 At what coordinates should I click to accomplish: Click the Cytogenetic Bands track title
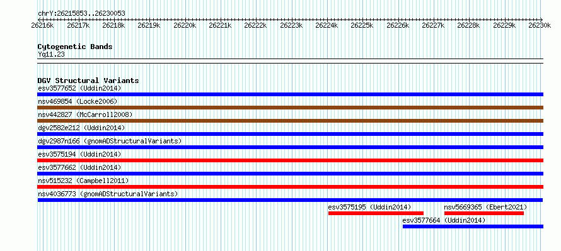tap(75, 47)
